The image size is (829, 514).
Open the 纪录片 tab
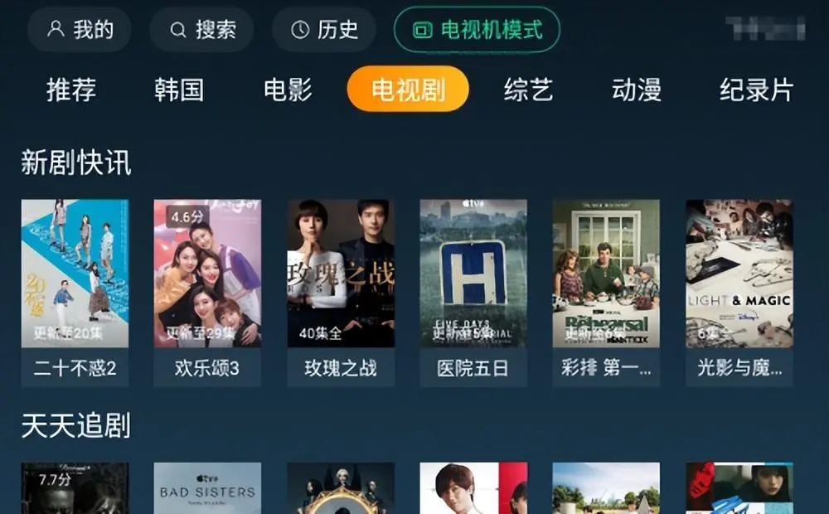[x=757, y=90]
